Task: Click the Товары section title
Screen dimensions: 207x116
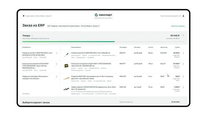Action: [26, 36]
